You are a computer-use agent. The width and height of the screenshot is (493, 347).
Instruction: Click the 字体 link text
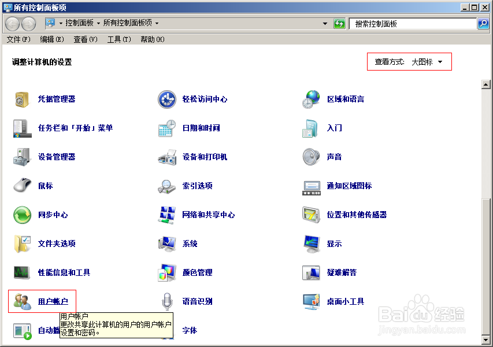click(x=190, y=330)
